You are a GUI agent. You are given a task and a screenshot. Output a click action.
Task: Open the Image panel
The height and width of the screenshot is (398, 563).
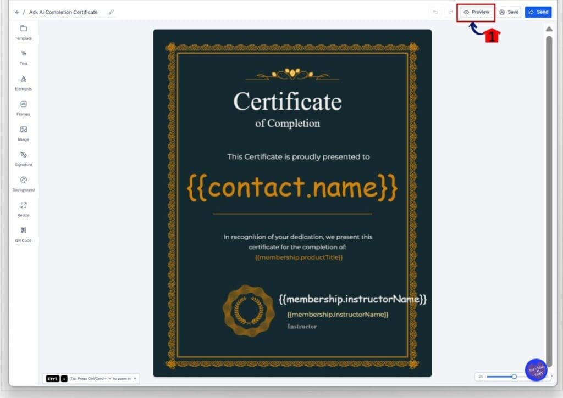pyautogui.click(x=23, y=133)
